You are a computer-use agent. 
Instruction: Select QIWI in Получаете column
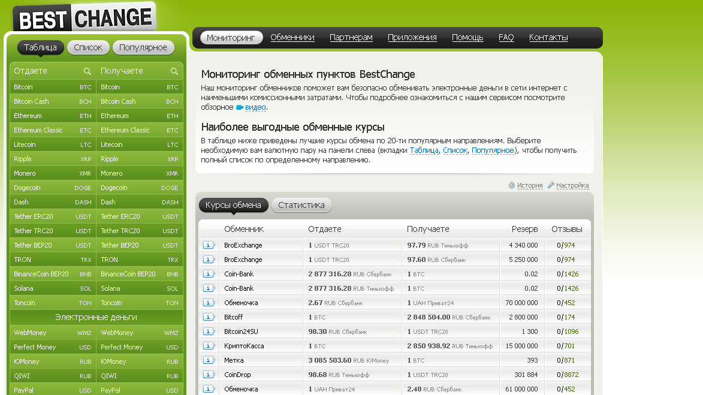(140, 375)
